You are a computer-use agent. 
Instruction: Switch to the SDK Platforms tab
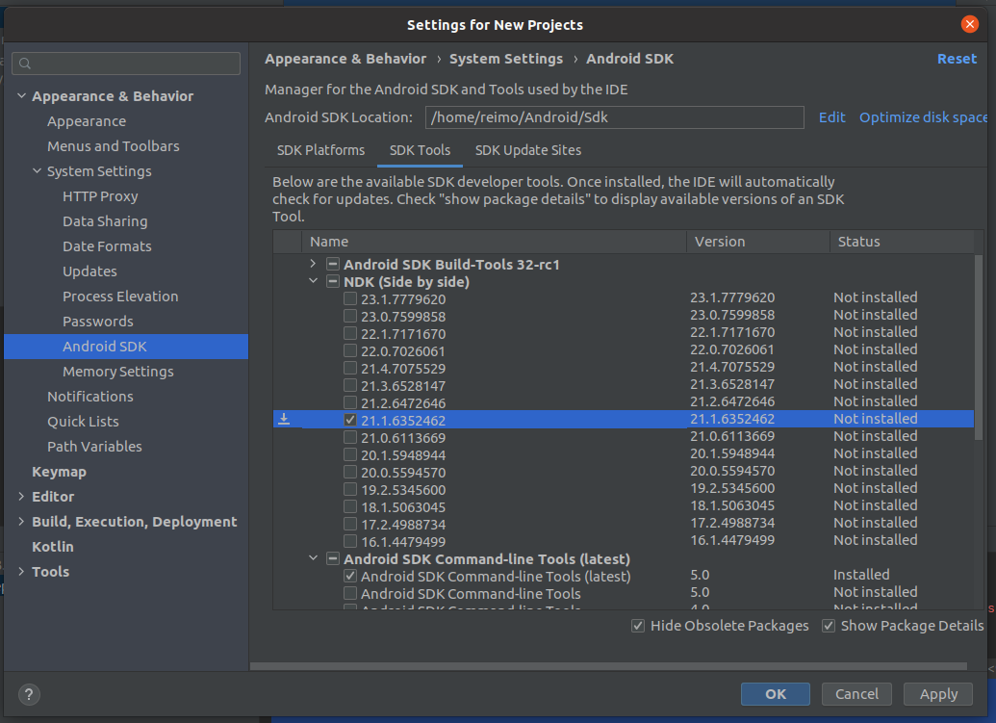coord(320,150)
